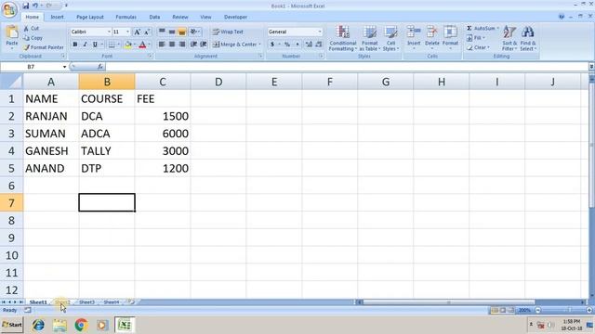Click inside the formula bar
Viewport: 595px width, 334px height.
pyautogui.click(x=347, y=67)
